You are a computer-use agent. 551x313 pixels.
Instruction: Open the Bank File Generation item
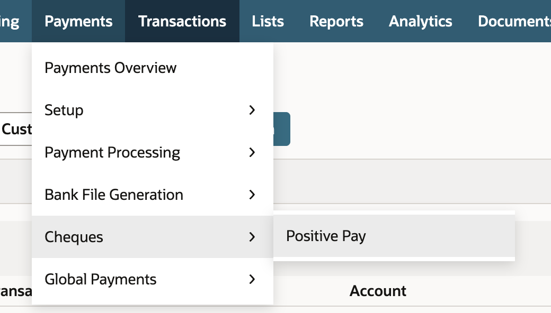click(x=153, y=195)
